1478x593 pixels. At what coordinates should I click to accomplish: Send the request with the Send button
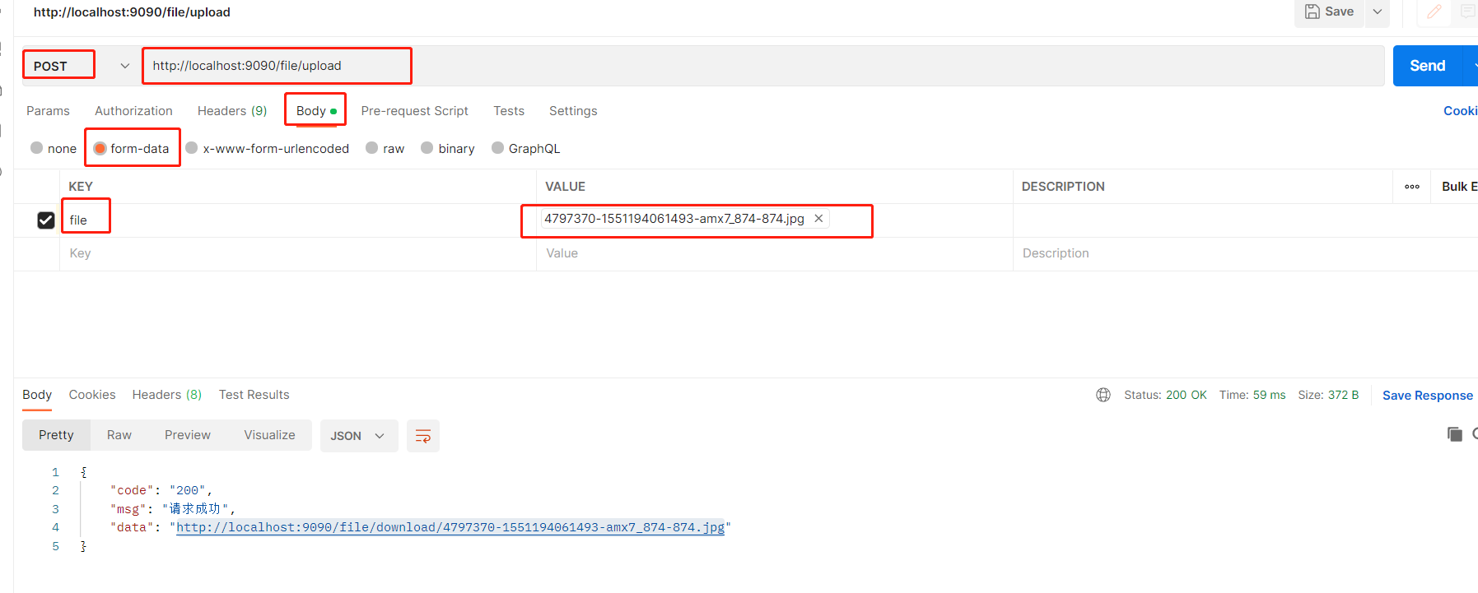tap(1427, 66)
